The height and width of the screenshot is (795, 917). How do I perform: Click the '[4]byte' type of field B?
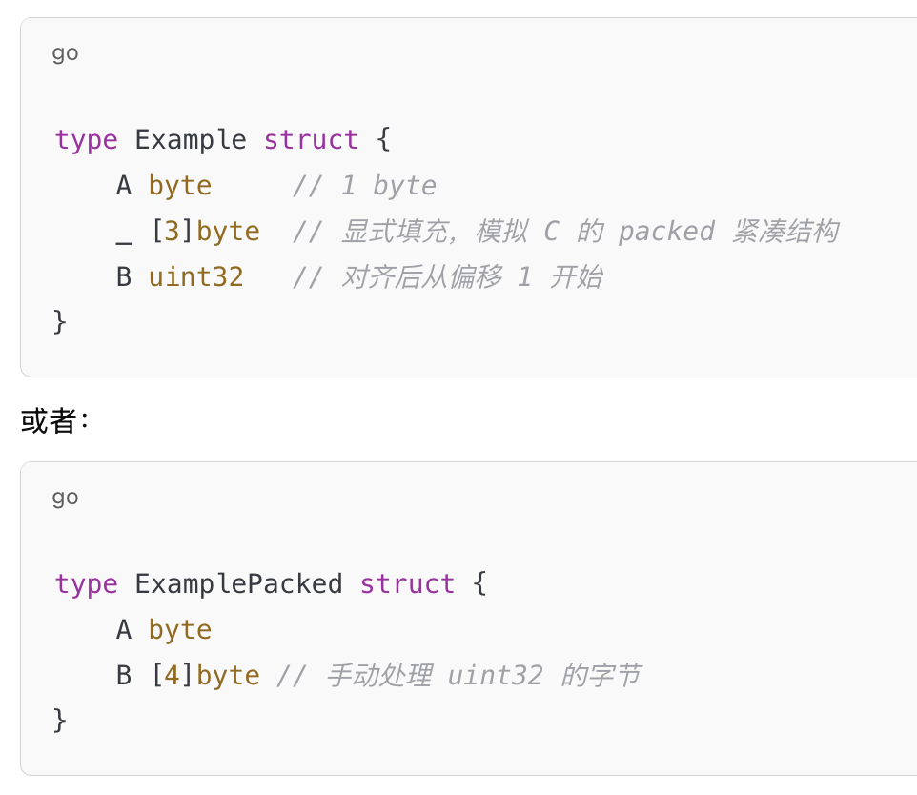(205, 675)
